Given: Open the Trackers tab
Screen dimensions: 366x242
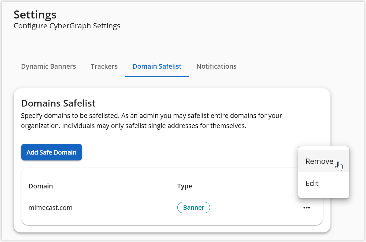Looking at the screenshot, I should (x=104, y=66).
